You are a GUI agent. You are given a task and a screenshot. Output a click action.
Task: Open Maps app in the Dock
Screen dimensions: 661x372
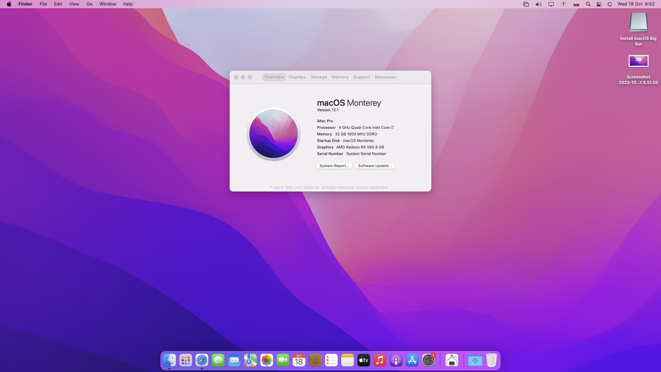250,360
